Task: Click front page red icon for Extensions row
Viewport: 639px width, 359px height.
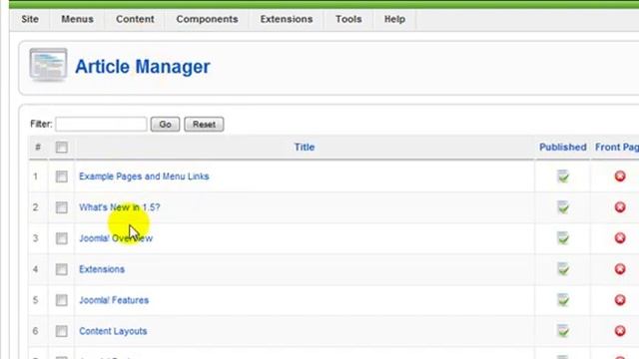Action: [620, 269]
